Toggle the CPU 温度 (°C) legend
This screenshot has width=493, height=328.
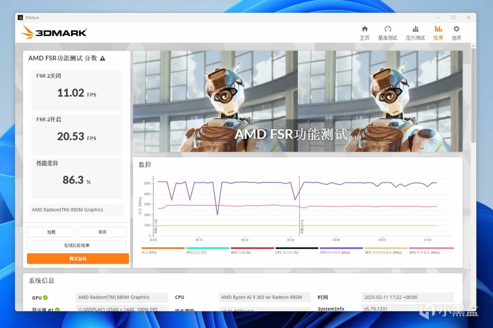click(208, 251)
